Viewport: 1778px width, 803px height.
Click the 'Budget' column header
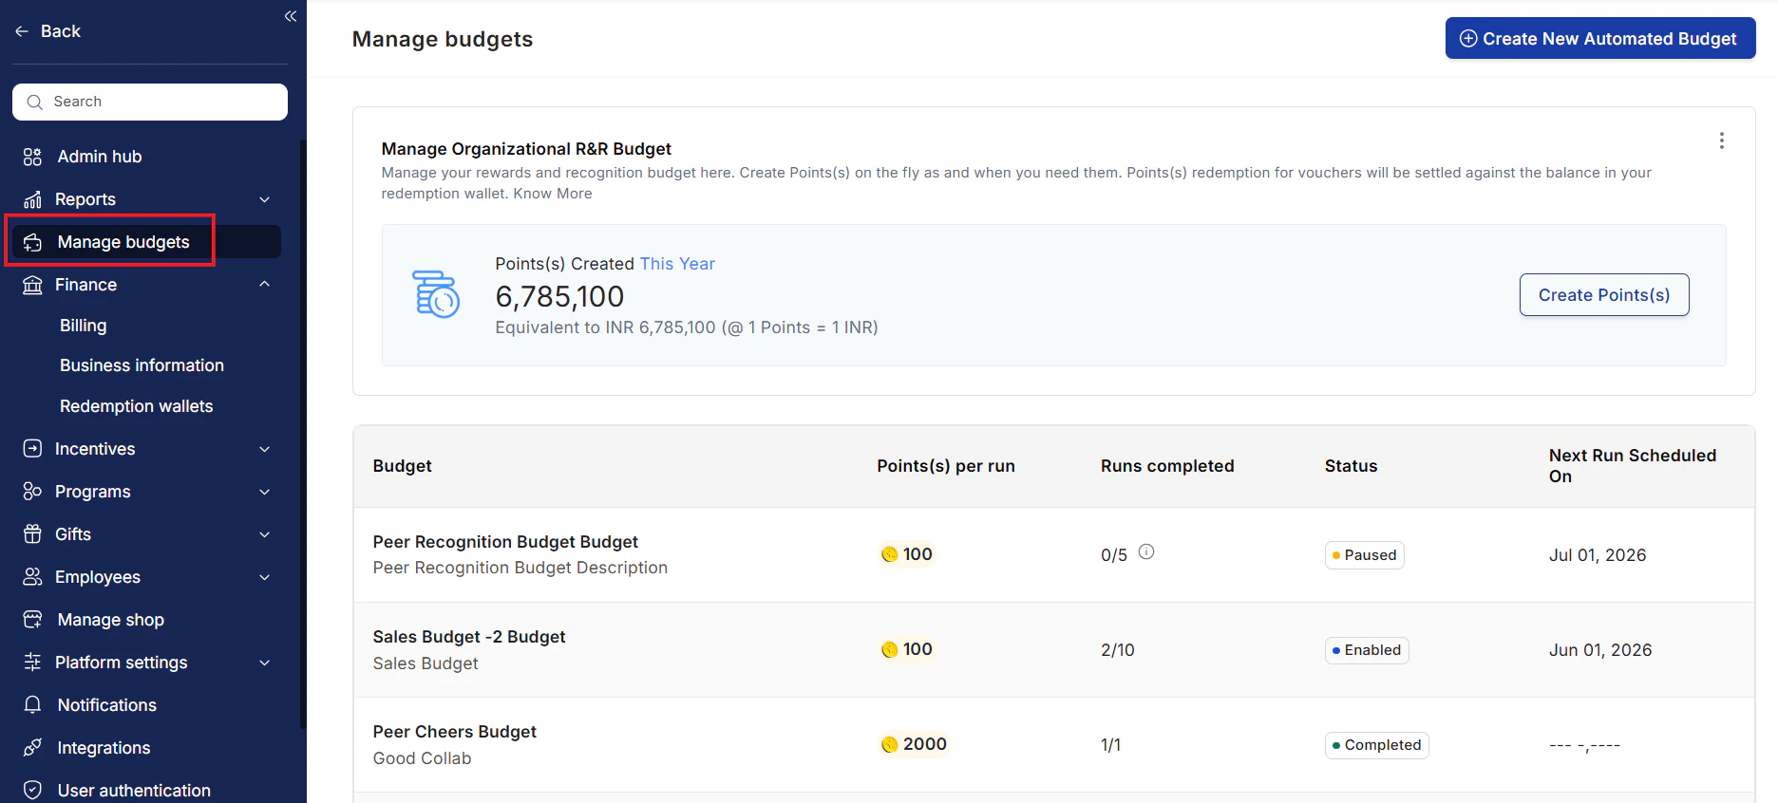click(402, 466)
